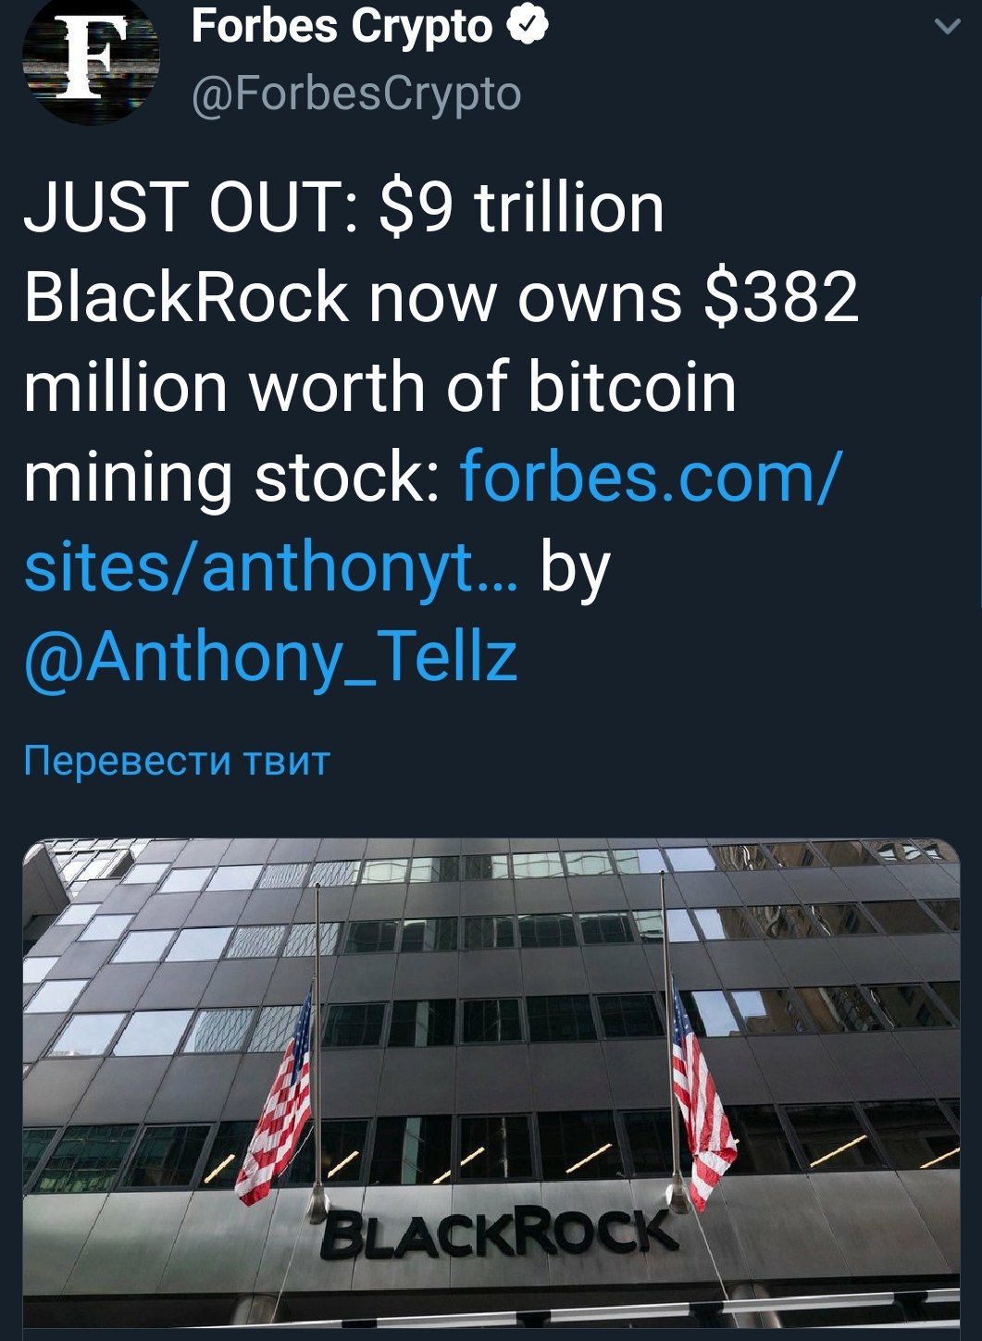Tap the verified badge next to Forbes Crypto
The height and width of the screenshot is (1341, 982).
pos(528,26)
